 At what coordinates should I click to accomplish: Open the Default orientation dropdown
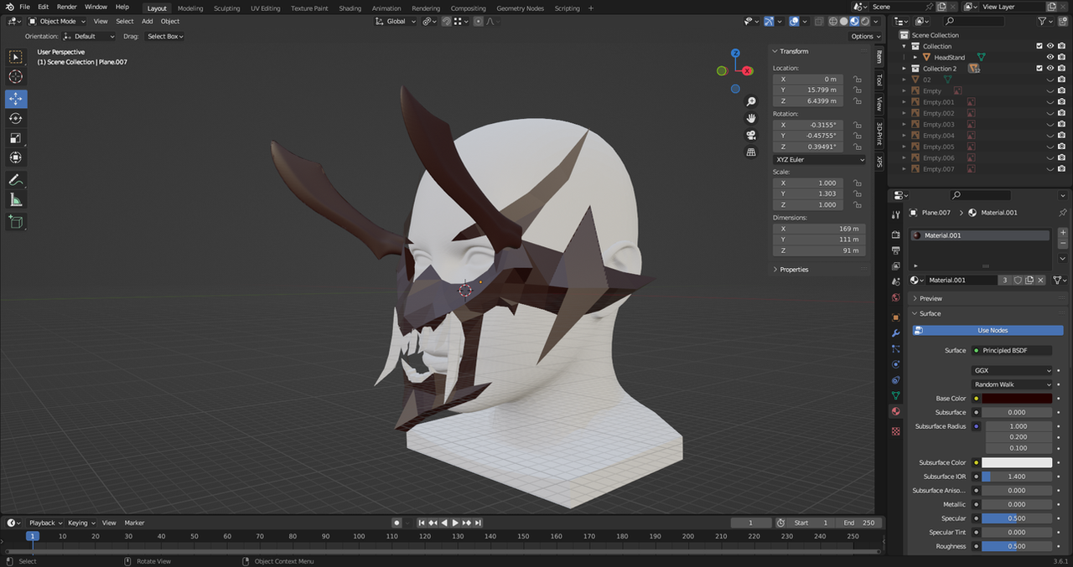[x=90, y=36]
